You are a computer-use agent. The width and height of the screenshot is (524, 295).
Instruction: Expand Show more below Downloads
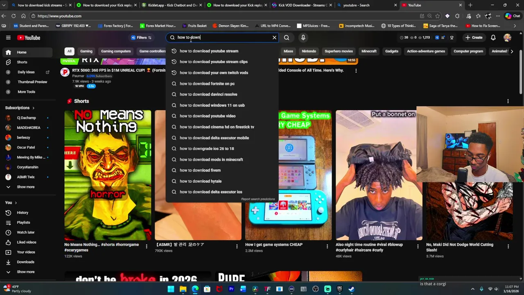28,272
